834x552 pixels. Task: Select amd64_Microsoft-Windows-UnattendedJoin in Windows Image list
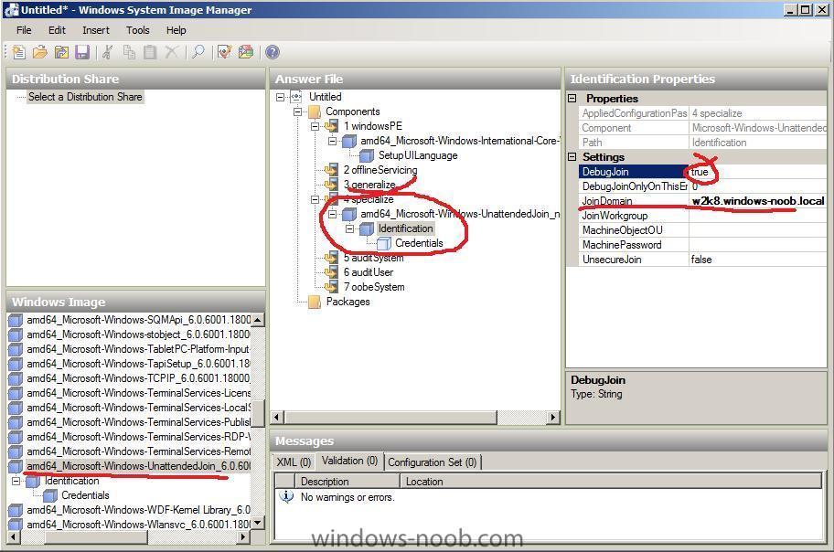pyautogui.click(x=138, y=466)
